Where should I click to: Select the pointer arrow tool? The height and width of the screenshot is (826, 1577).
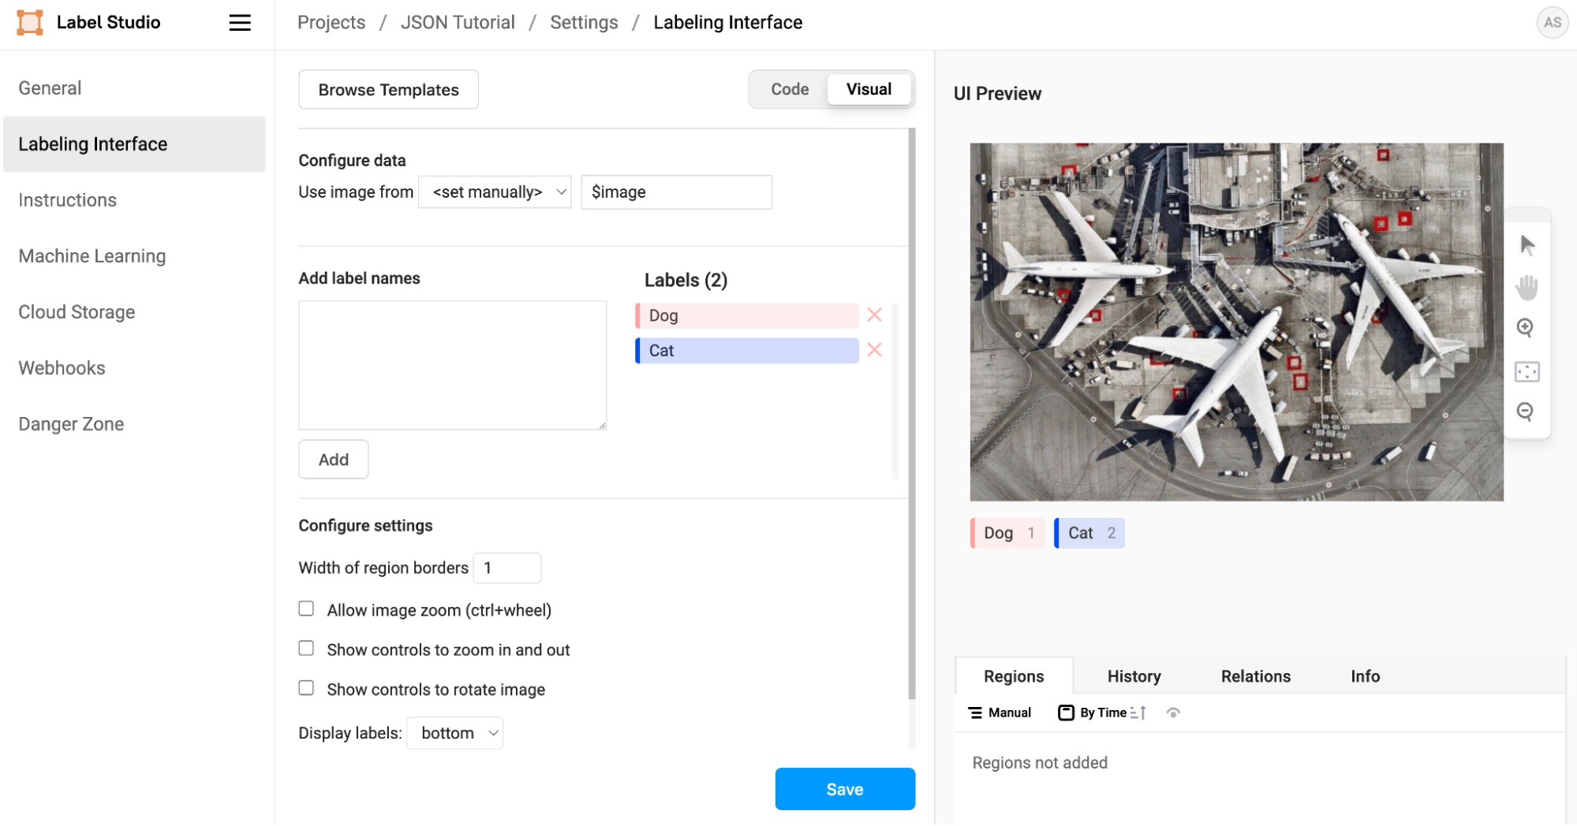(1527, 245)
